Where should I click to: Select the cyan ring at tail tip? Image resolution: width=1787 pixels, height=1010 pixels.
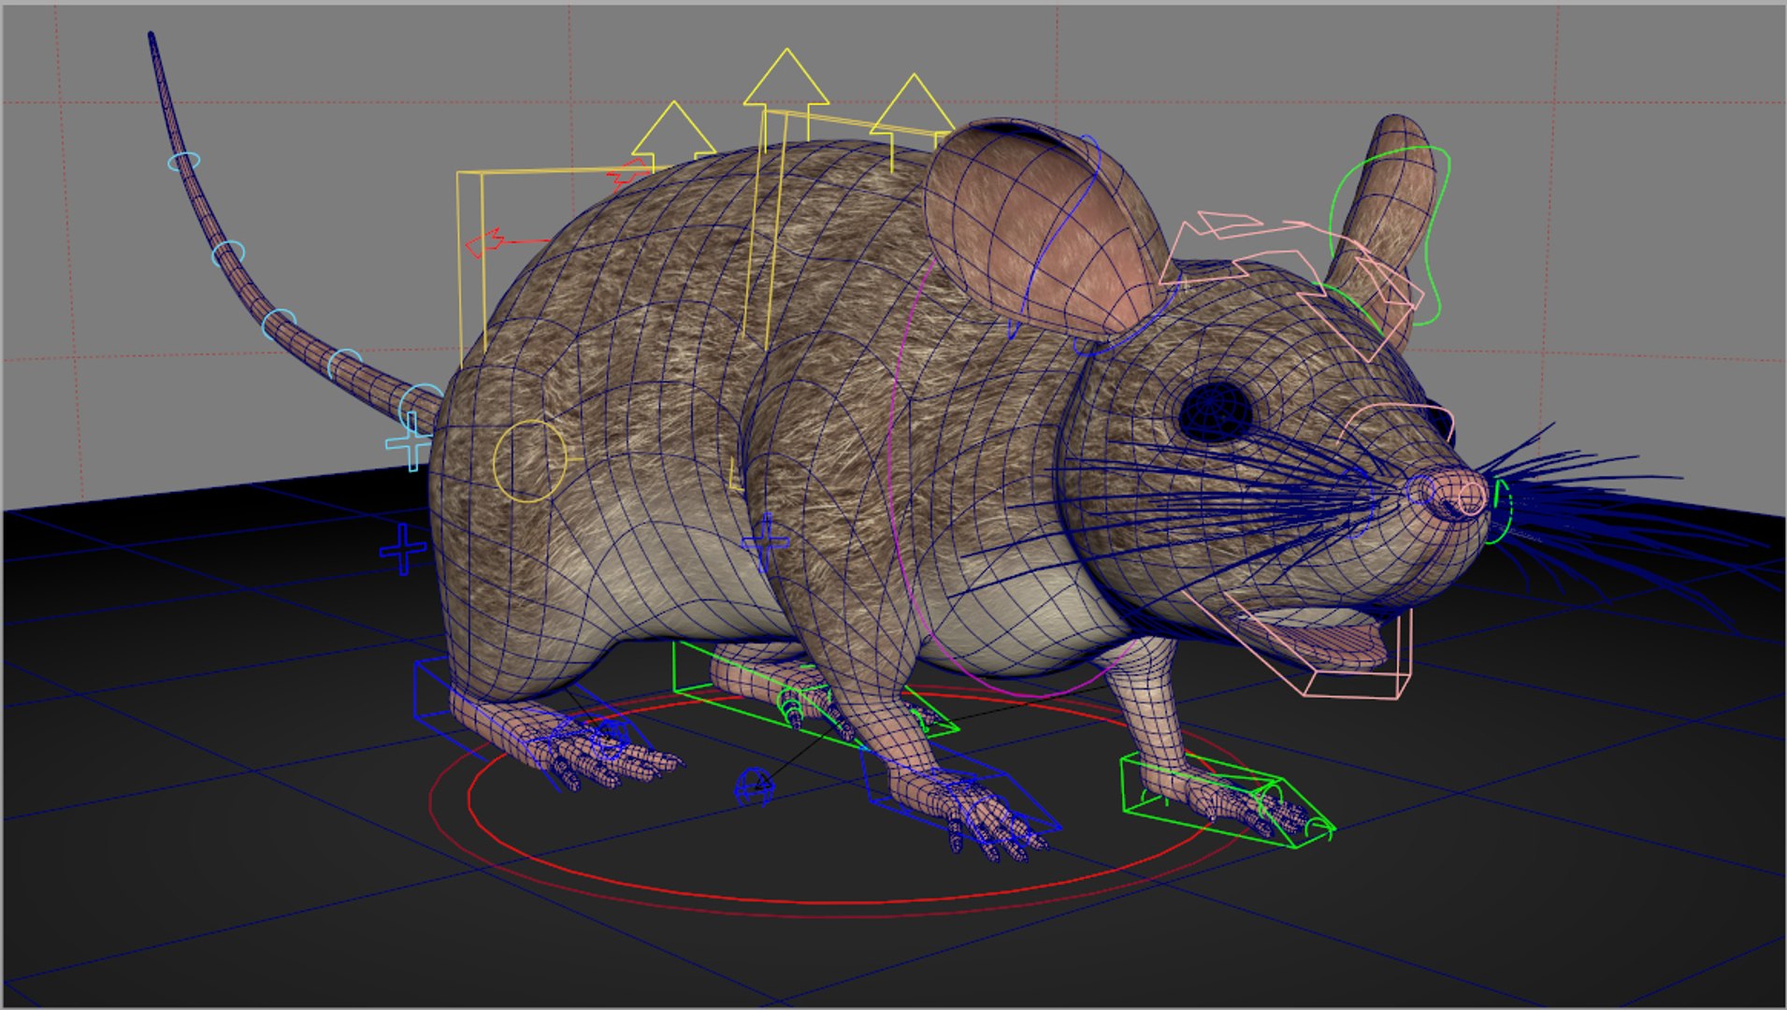tap(184, 162)
